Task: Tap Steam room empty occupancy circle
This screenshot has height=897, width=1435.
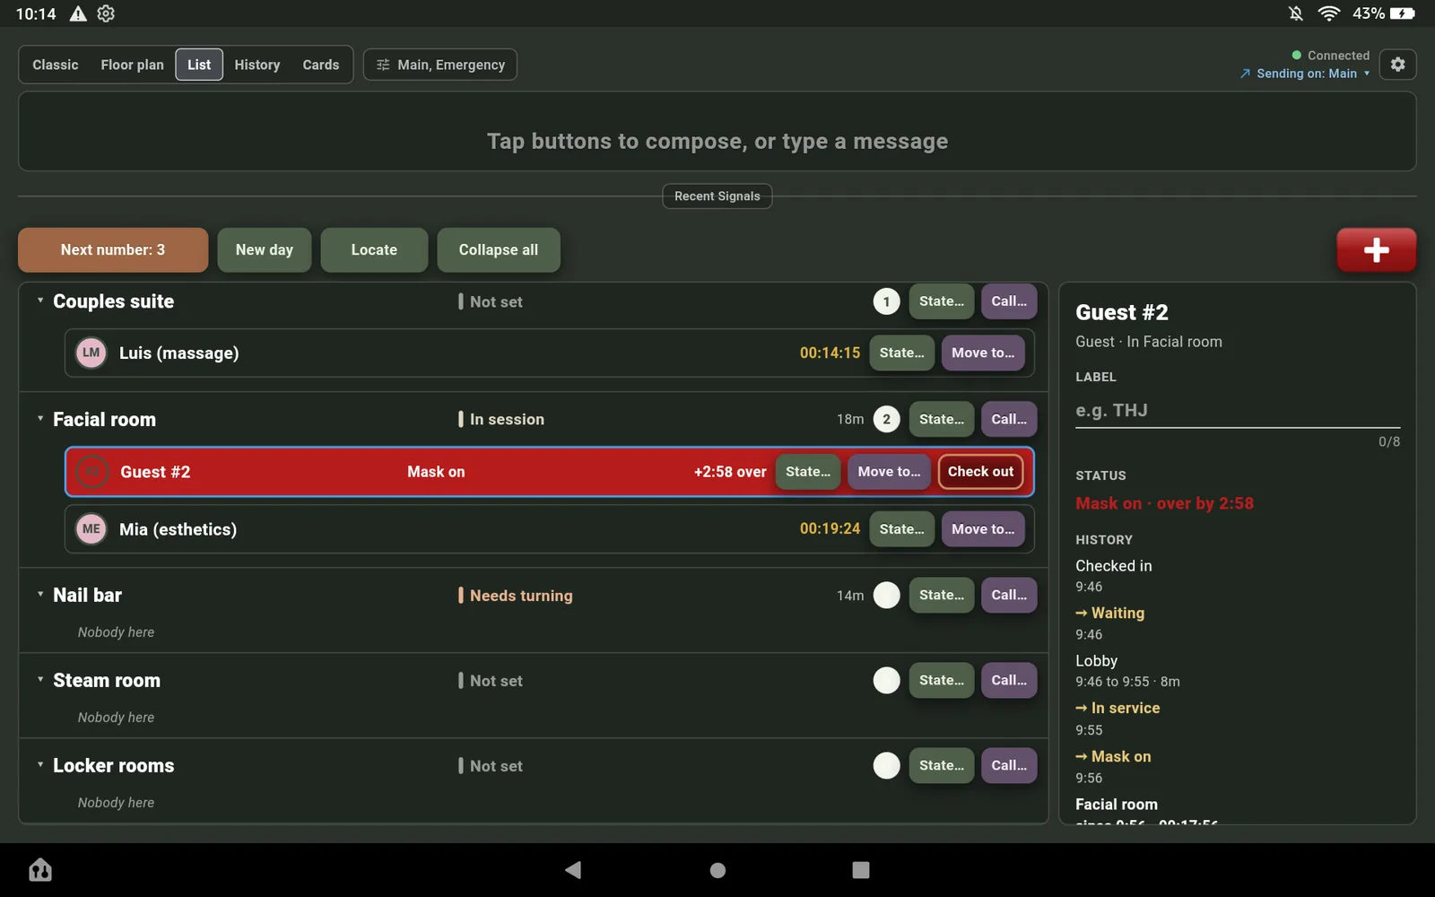Action: tap(886, 680)
